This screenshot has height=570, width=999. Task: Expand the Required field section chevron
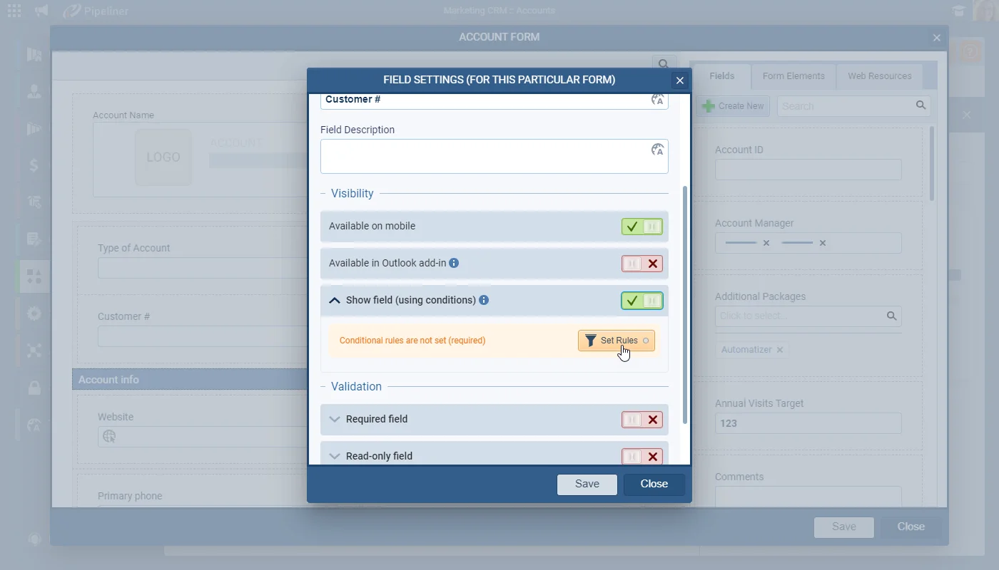click(334, 419)
